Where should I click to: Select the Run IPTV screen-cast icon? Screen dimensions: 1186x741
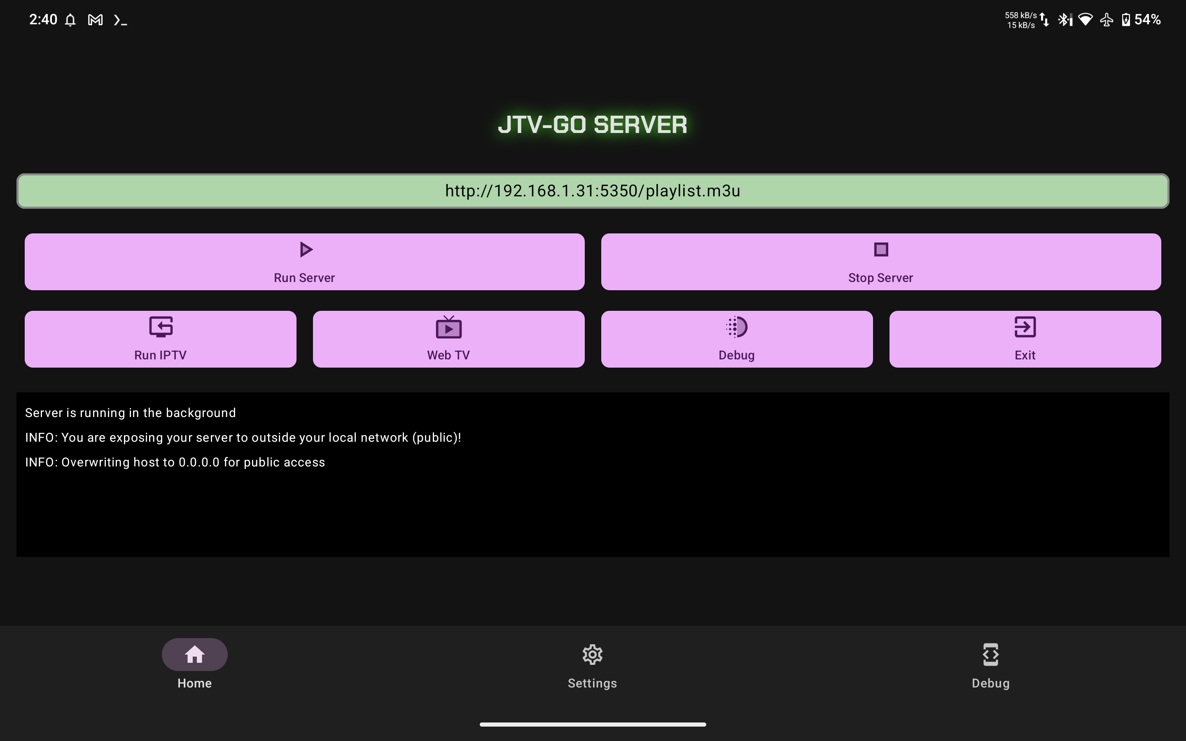tap(160, 327)
